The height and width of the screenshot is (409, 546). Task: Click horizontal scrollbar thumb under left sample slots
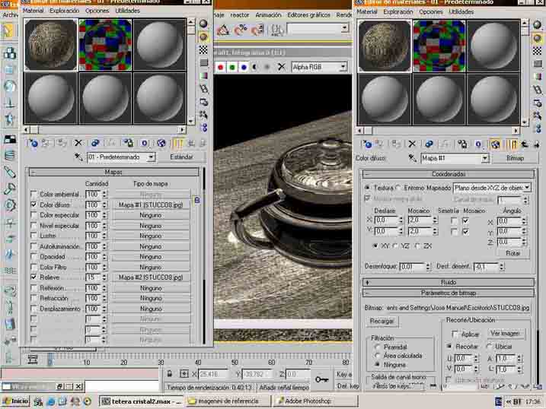coord(34,130)
